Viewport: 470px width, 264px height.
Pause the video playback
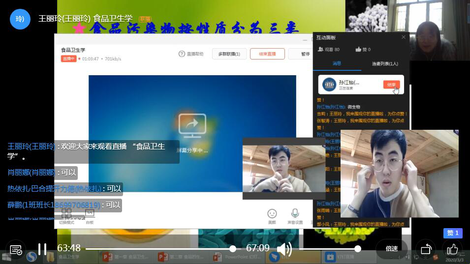click(x=42, y=249)
